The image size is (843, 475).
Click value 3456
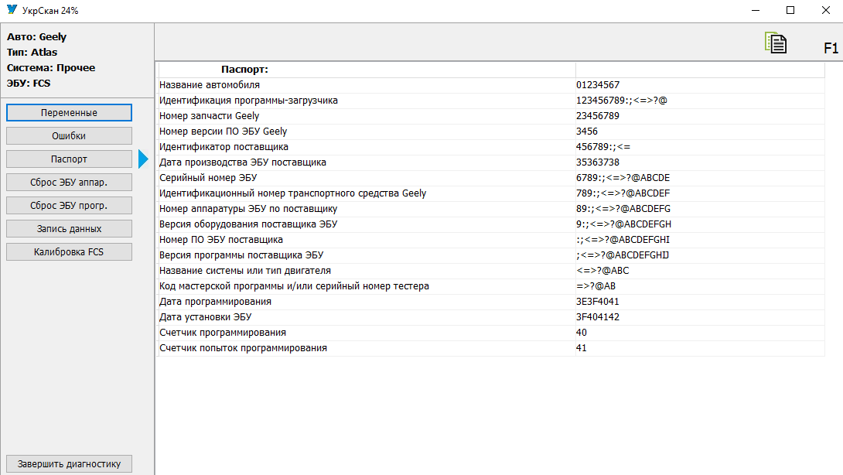click(x=587, y=132)
